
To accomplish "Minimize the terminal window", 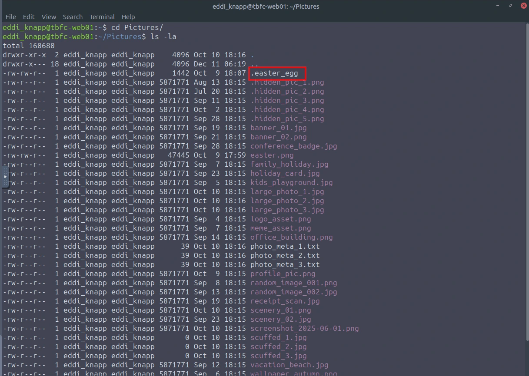I will click(498, 6).
